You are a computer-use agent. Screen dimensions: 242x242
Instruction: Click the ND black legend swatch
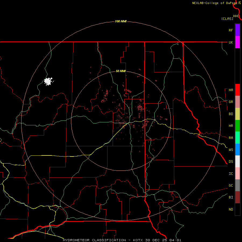coord(237,209)
